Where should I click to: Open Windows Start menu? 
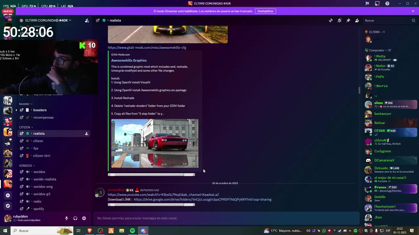(5, 231)
